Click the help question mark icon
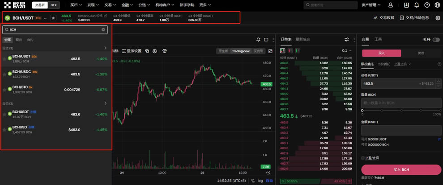This screenshot has width=443, height=185. (427, 5)
